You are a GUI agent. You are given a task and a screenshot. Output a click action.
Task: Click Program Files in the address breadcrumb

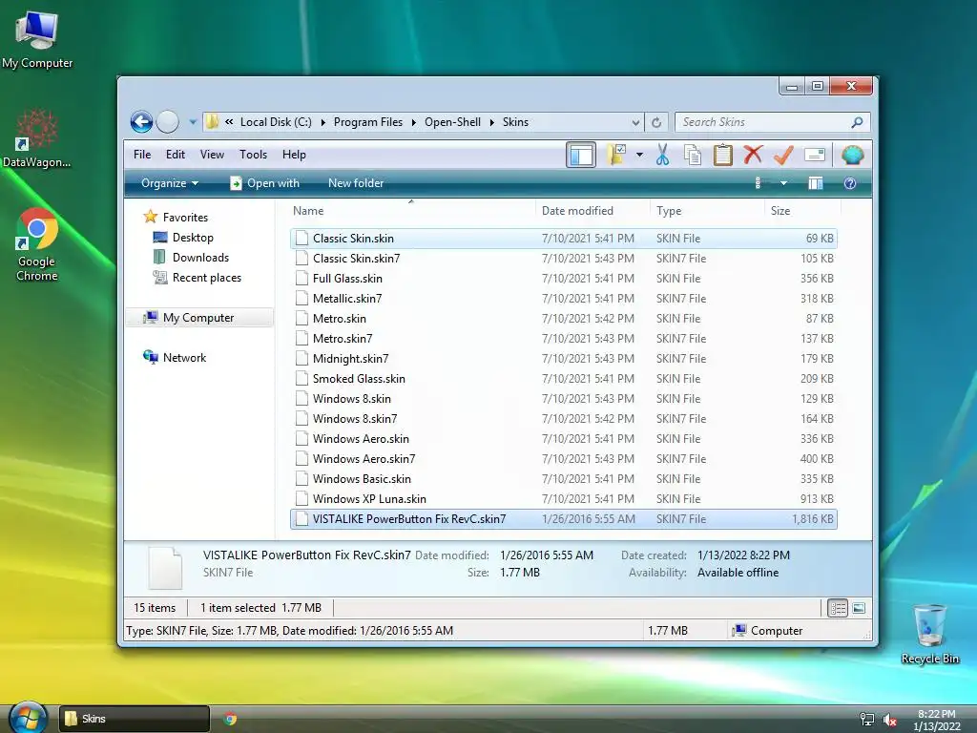click(x=367, y=122)
